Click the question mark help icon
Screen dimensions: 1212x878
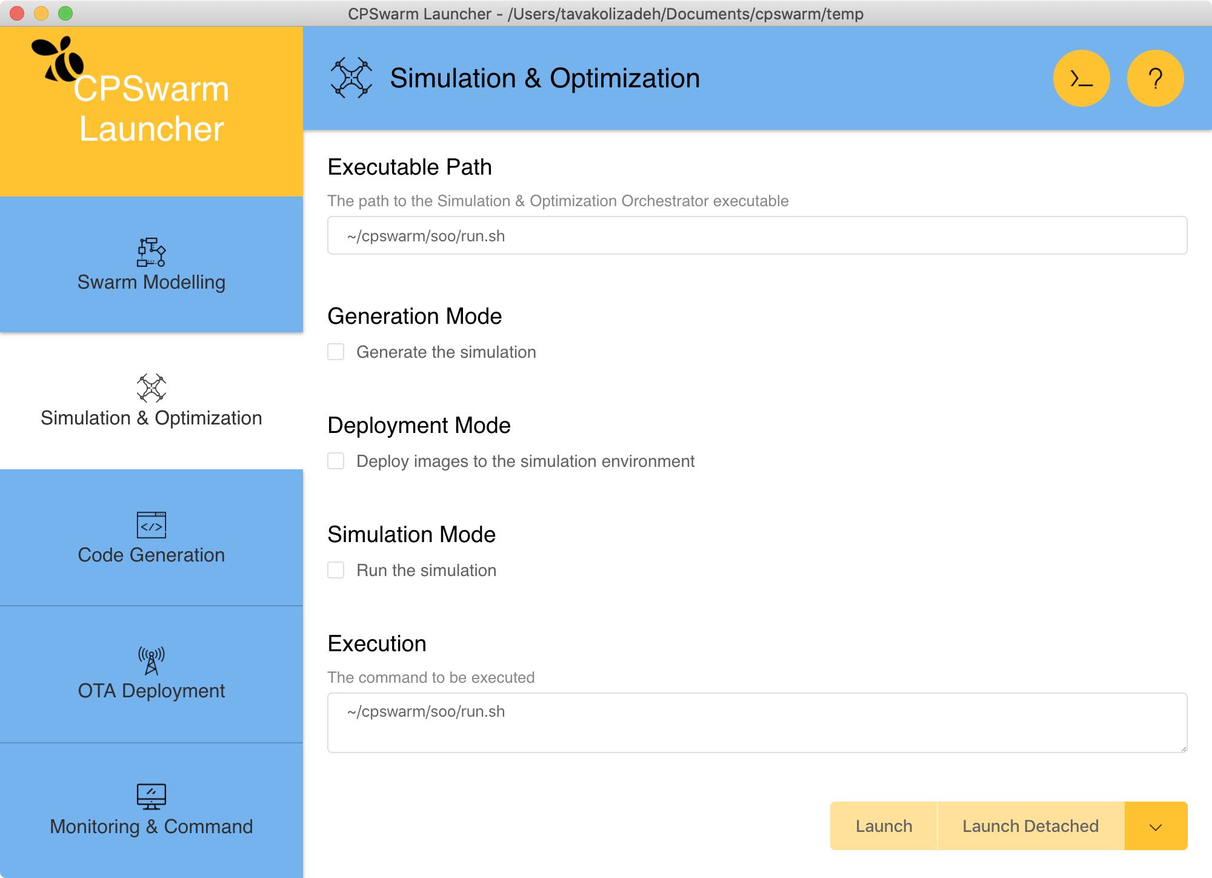[1155, 79]
